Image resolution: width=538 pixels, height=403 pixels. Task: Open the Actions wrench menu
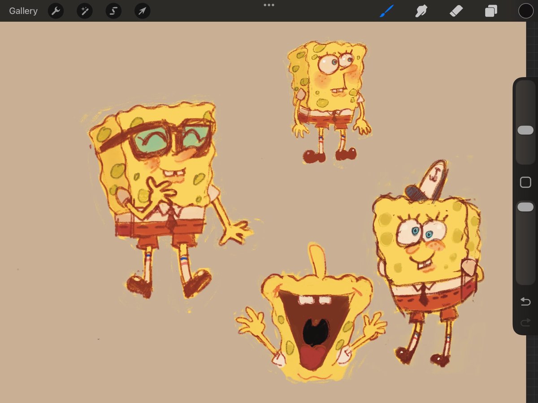(x=56, y=11)
